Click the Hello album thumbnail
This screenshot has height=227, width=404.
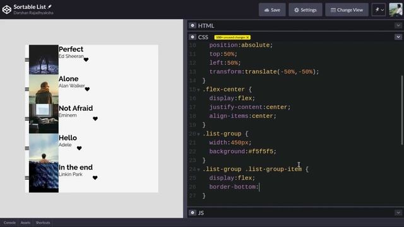click(x=44, y=148)
